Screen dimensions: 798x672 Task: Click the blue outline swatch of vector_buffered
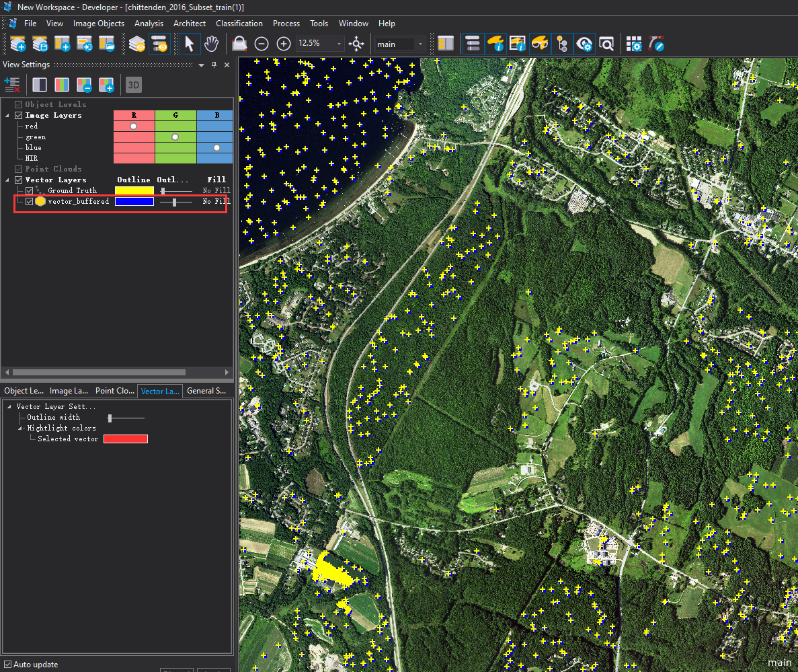(x=134, y=201)
